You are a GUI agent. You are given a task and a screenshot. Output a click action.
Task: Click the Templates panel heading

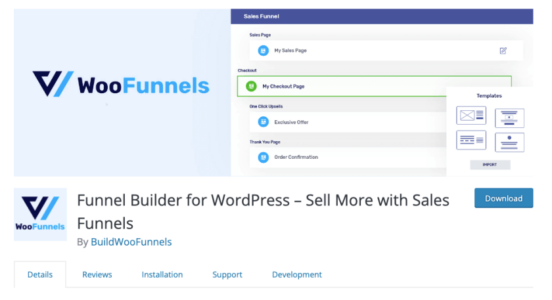[x=489, y=96]
